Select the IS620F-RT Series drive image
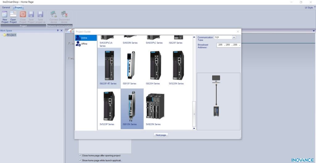Screen dimensions: 316x163 point(109,66)
